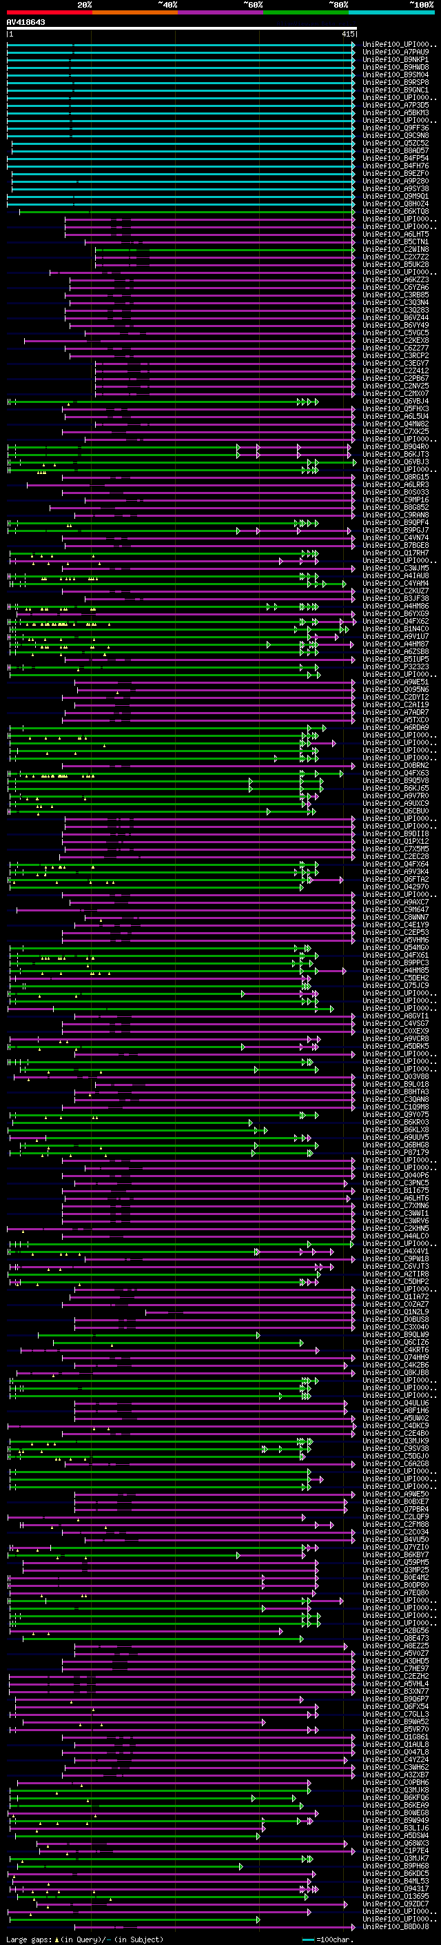
Task: Click the cyan ~100% identity legend bar
Action: click(391, 12)
